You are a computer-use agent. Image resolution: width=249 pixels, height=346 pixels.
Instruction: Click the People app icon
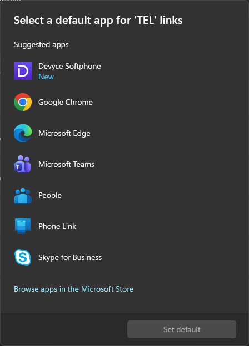(23, 196)
